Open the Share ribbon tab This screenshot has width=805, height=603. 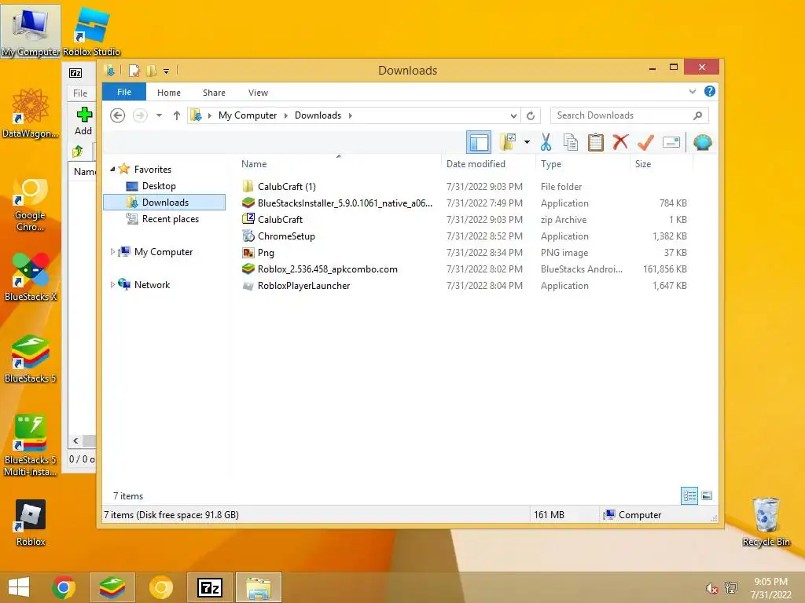tap(214, 93)
